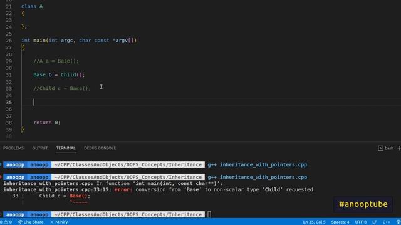401x225 pixels.
Task: Switch to the OUTPUT tab
Action: (40, 148)
